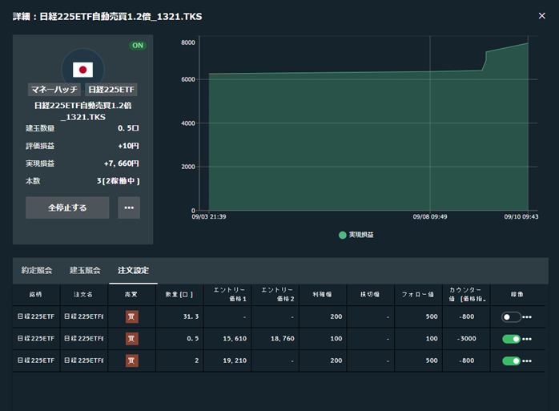Click the buy icon in the 0.5 quantity row

point(132,339)
